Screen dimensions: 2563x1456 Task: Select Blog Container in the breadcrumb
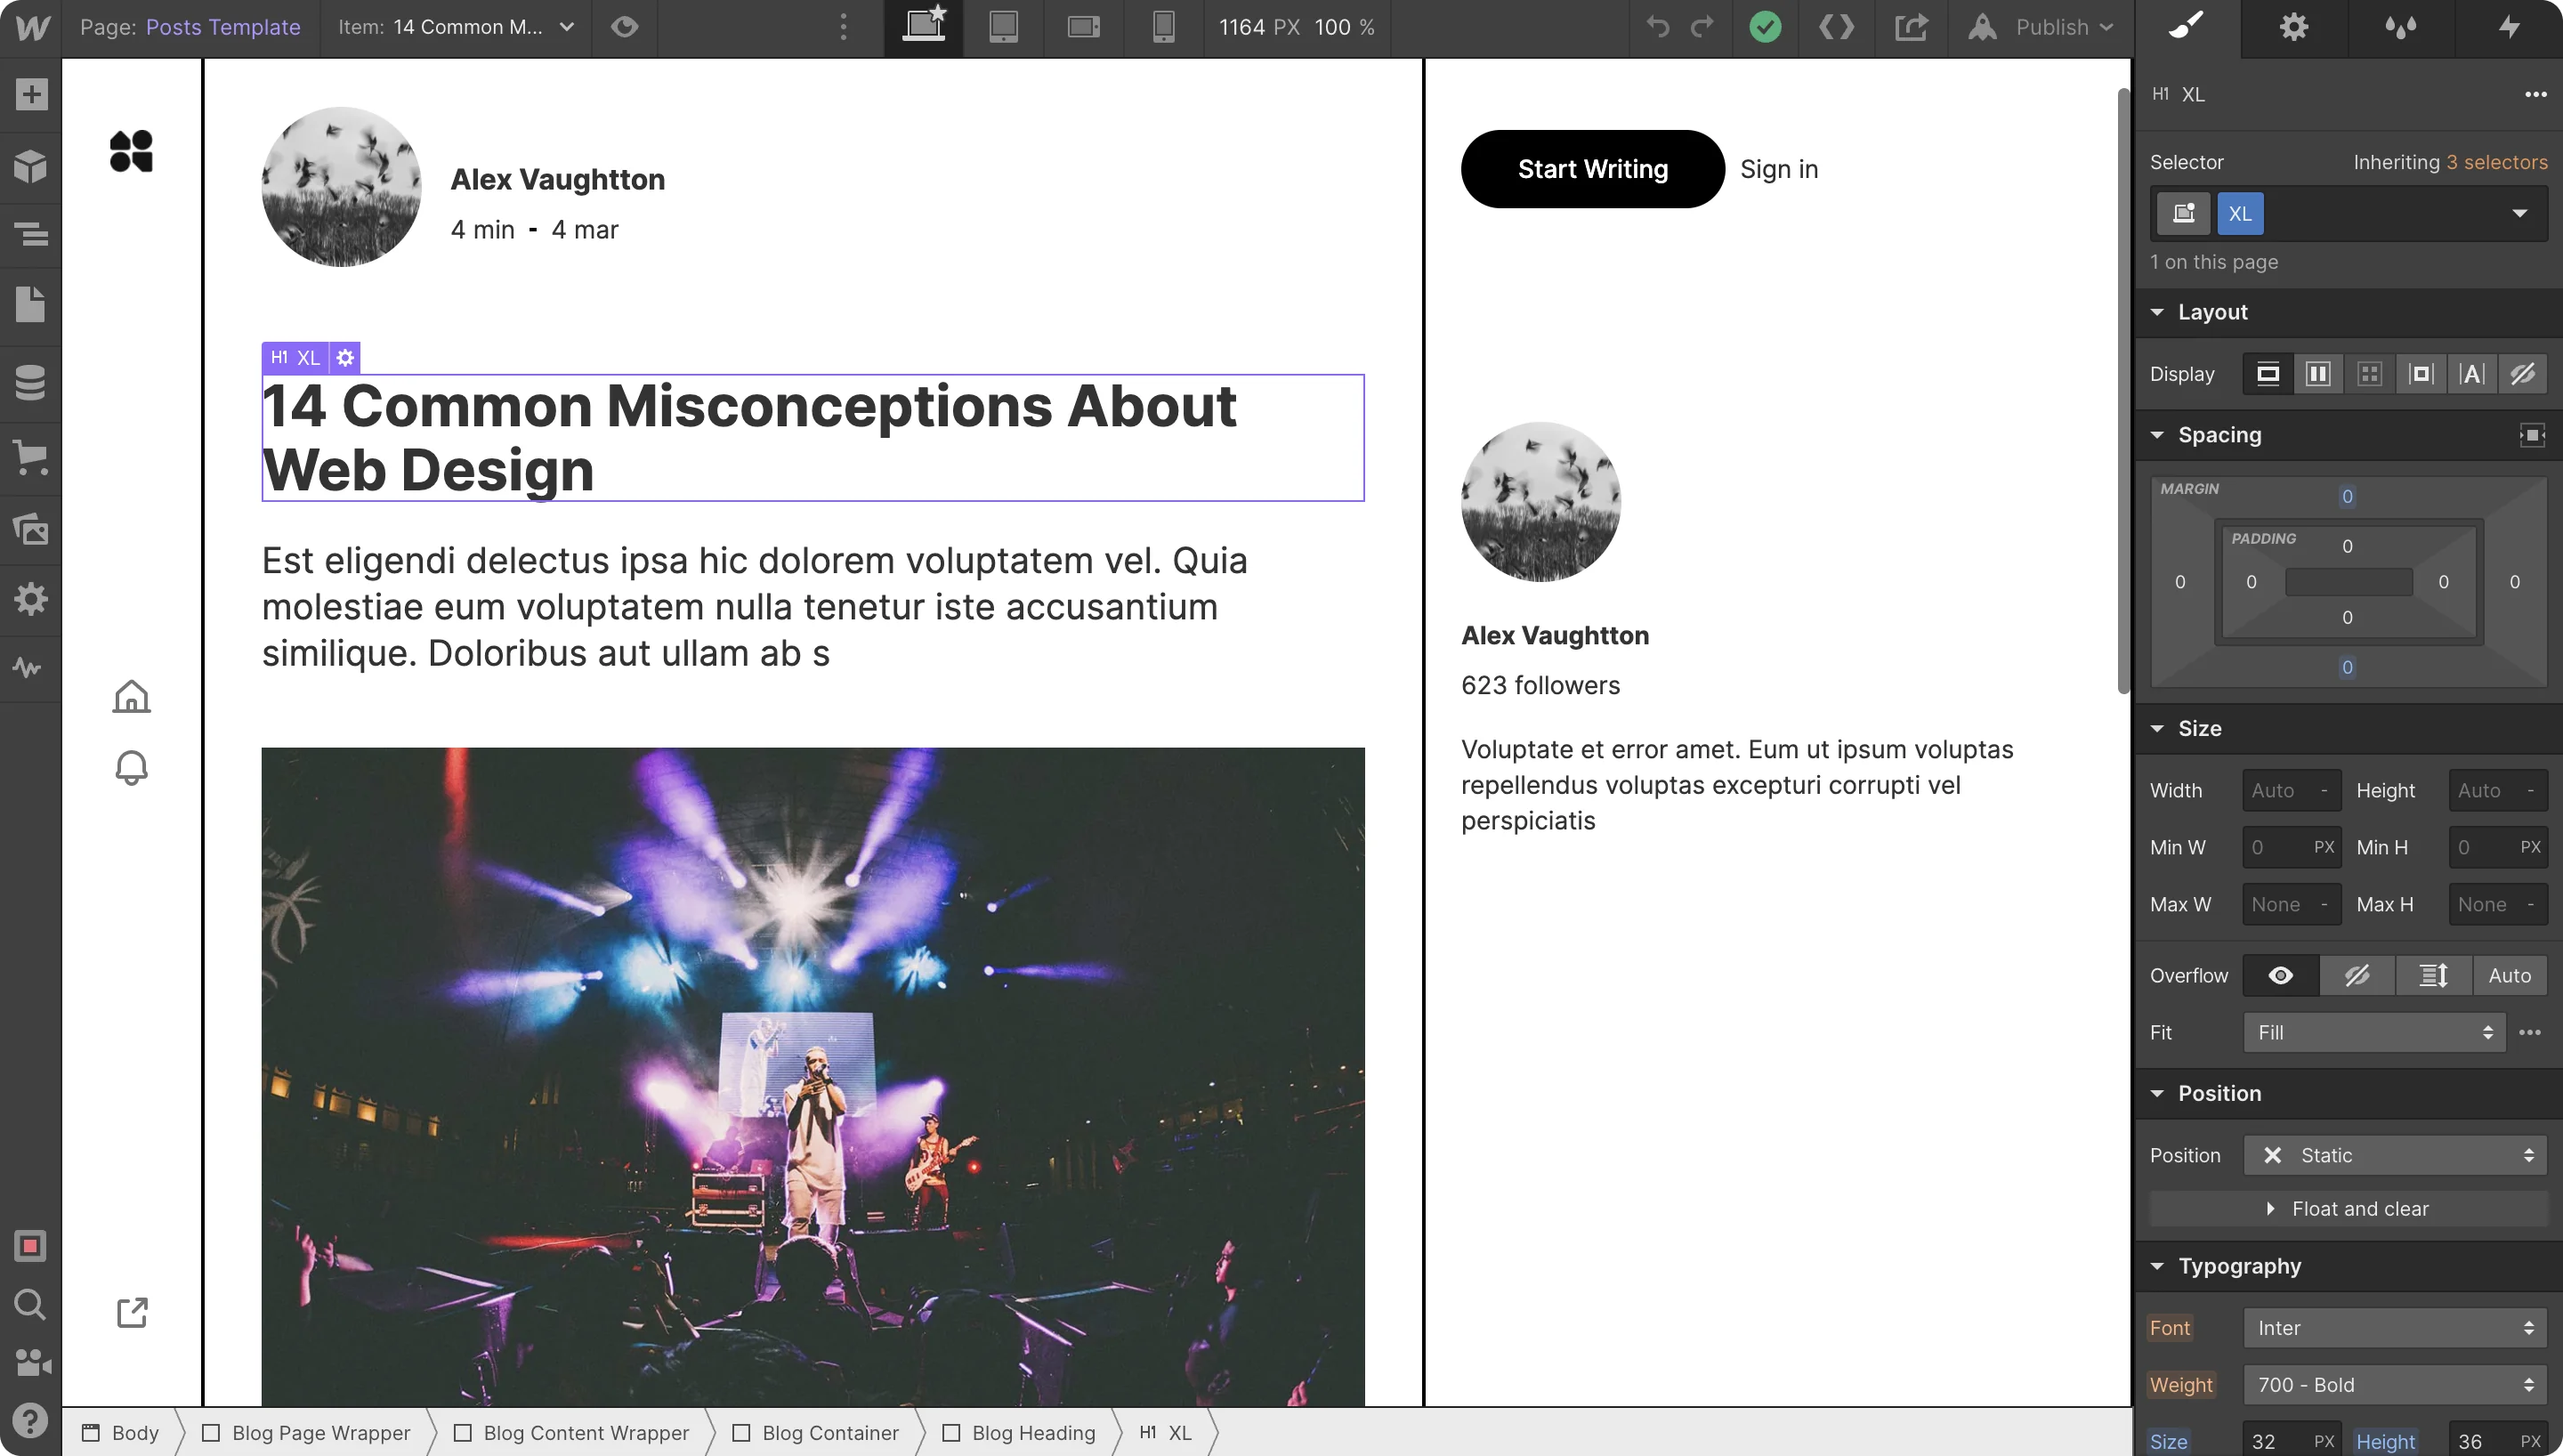[x=829, y=1432]
